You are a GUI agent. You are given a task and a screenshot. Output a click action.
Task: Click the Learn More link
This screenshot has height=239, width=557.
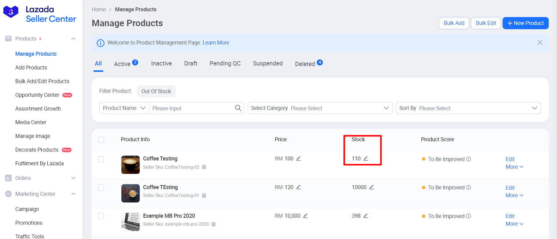click(216, 43)
